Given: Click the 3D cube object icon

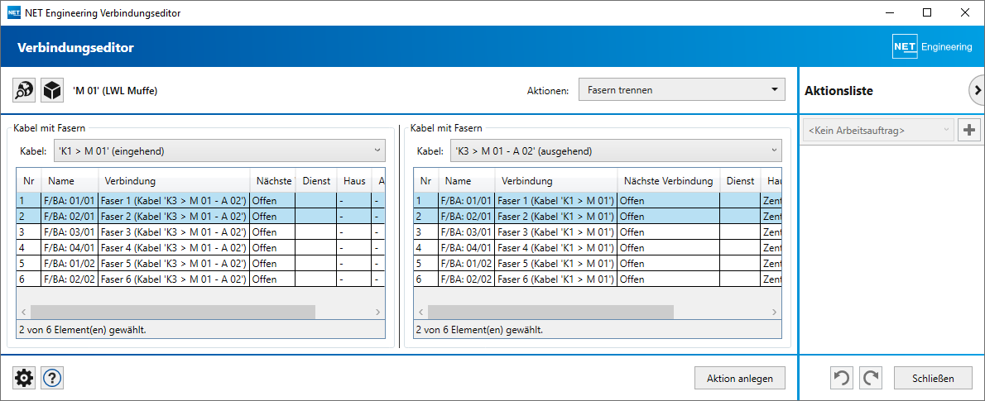Looking at the screenshot, I should [51, 90].
